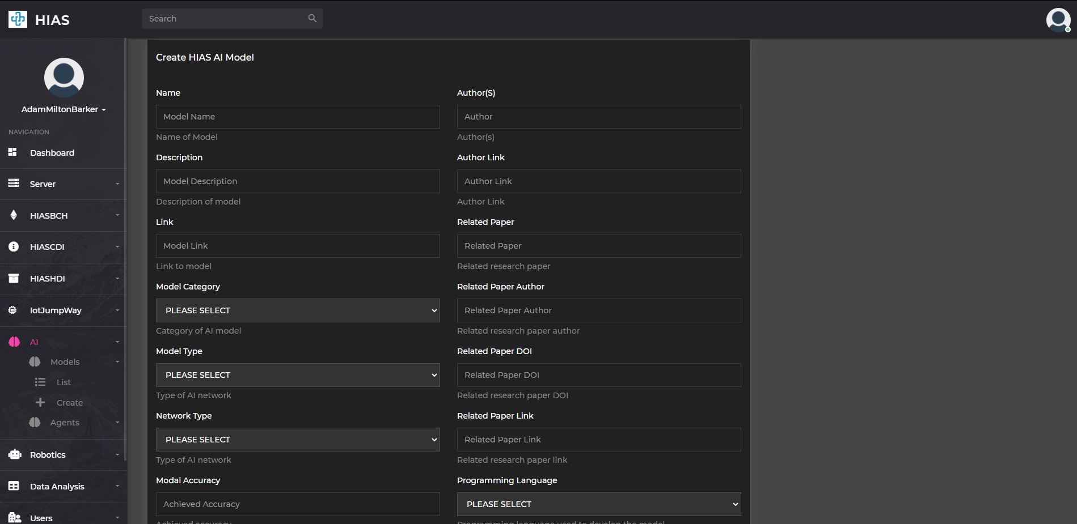Click the Data Analysis table icon
1077x524 pixels.
click(14, 486)
